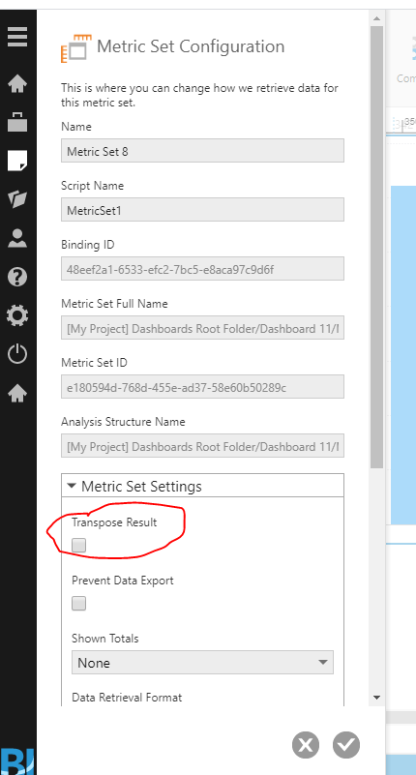Open the user profile icon
Image resolution: width=416 pixels, height=775 pixels.
tap(17, 238)
